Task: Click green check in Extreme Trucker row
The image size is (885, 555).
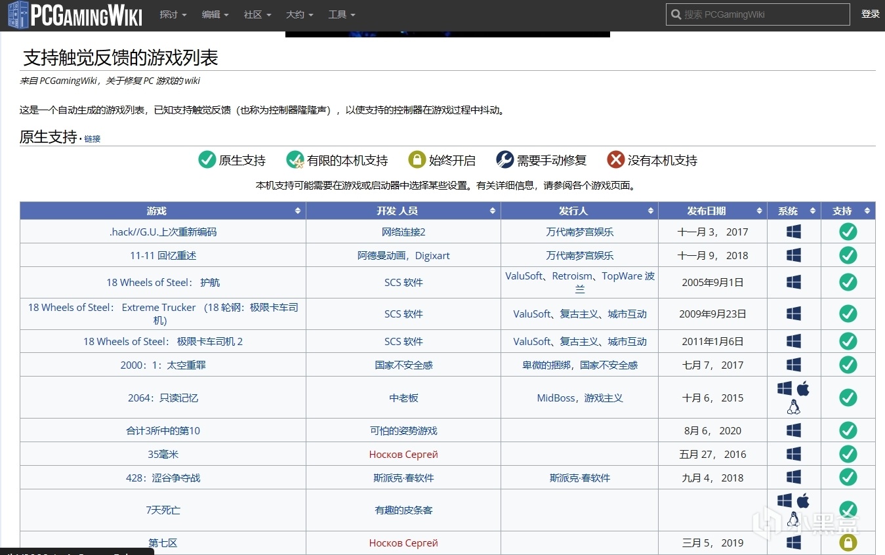Action: click(848, 314)
